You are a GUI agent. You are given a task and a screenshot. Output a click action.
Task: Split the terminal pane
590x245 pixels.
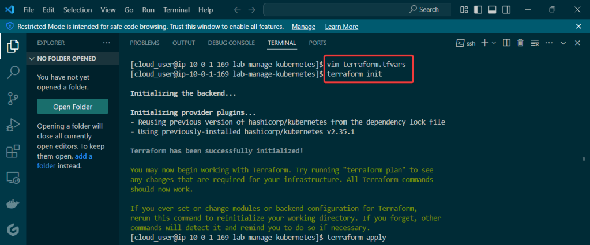pyautogui.click(x=506, y=43)
